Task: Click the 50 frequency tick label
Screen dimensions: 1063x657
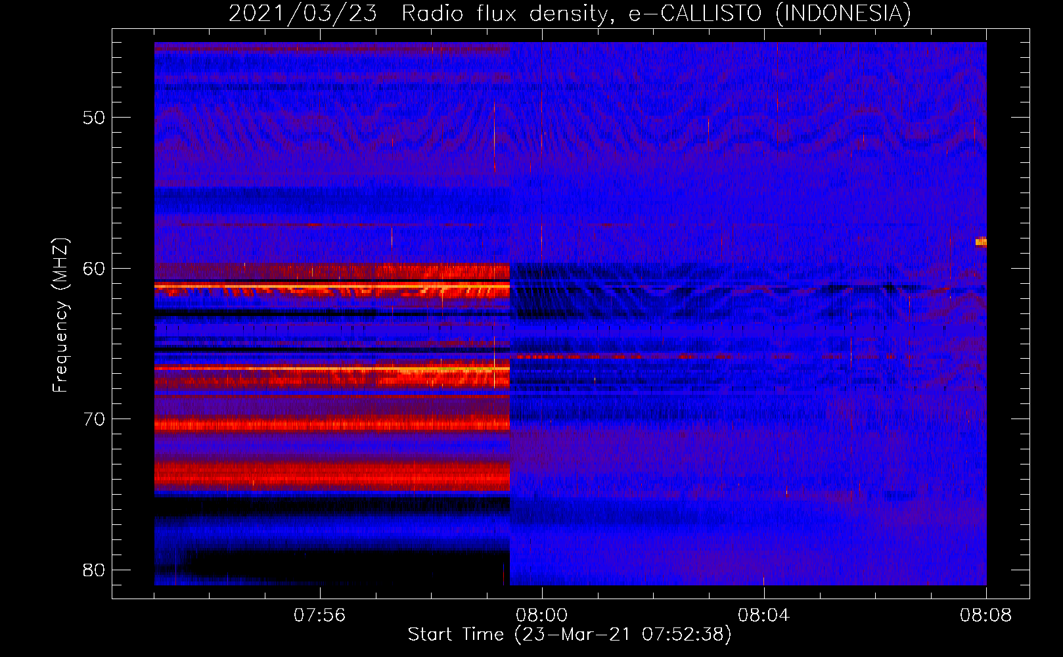Action: pyautogui.click(x=94, y=118)
